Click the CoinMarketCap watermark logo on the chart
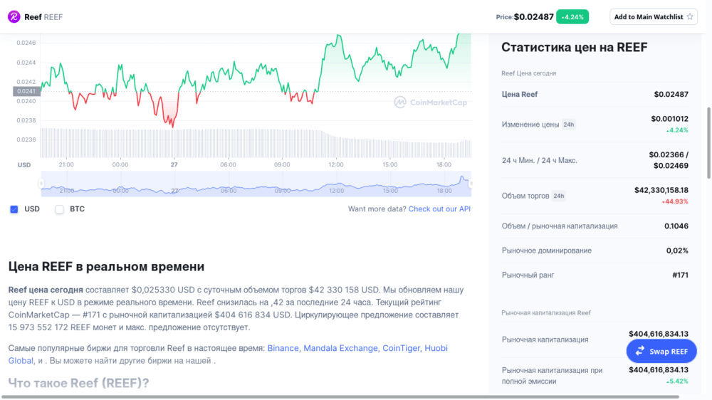Image resolution: width=712 pixels, height=400 pixels. (400, 102)
